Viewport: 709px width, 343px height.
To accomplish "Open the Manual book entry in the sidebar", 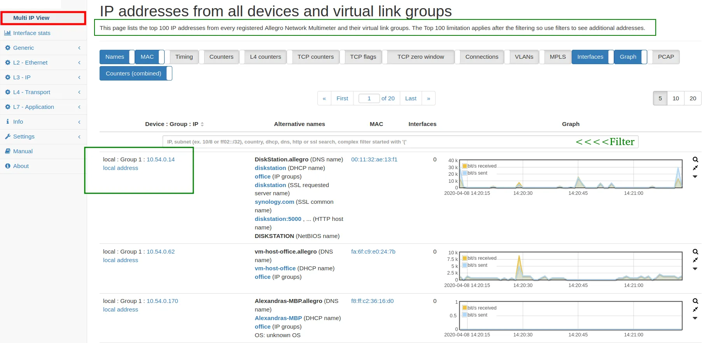I will (x=23, y=151).
